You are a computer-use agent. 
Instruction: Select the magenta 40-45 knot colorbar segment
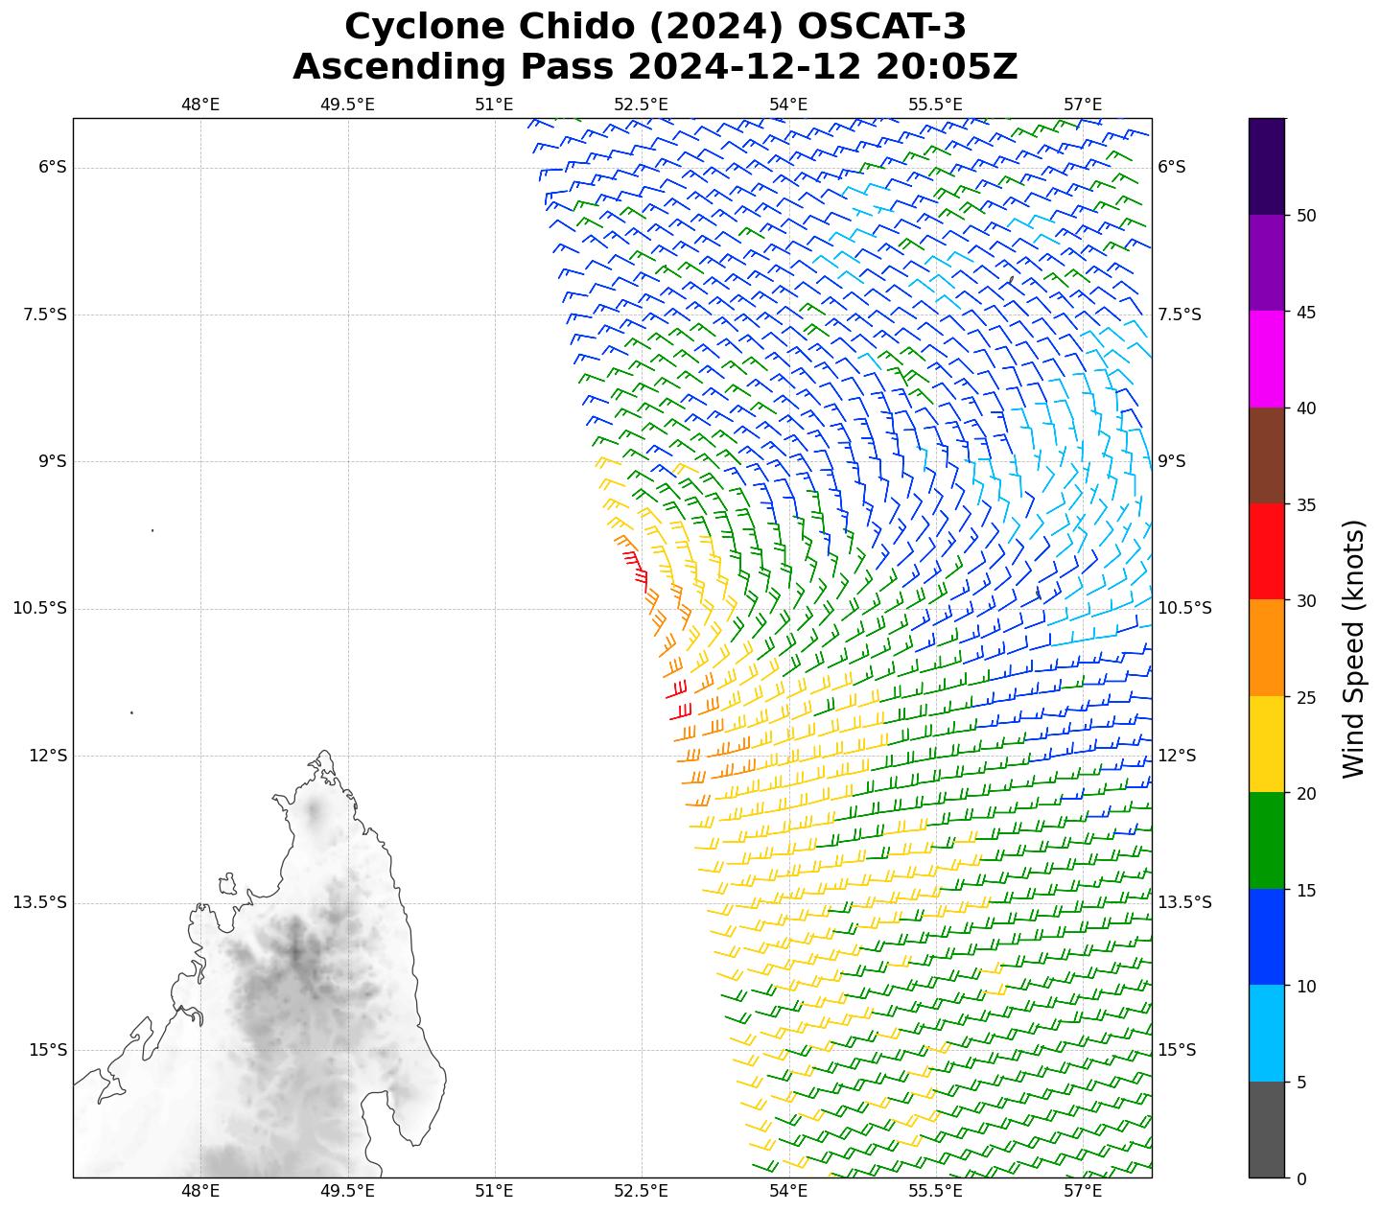[1266, 359]
